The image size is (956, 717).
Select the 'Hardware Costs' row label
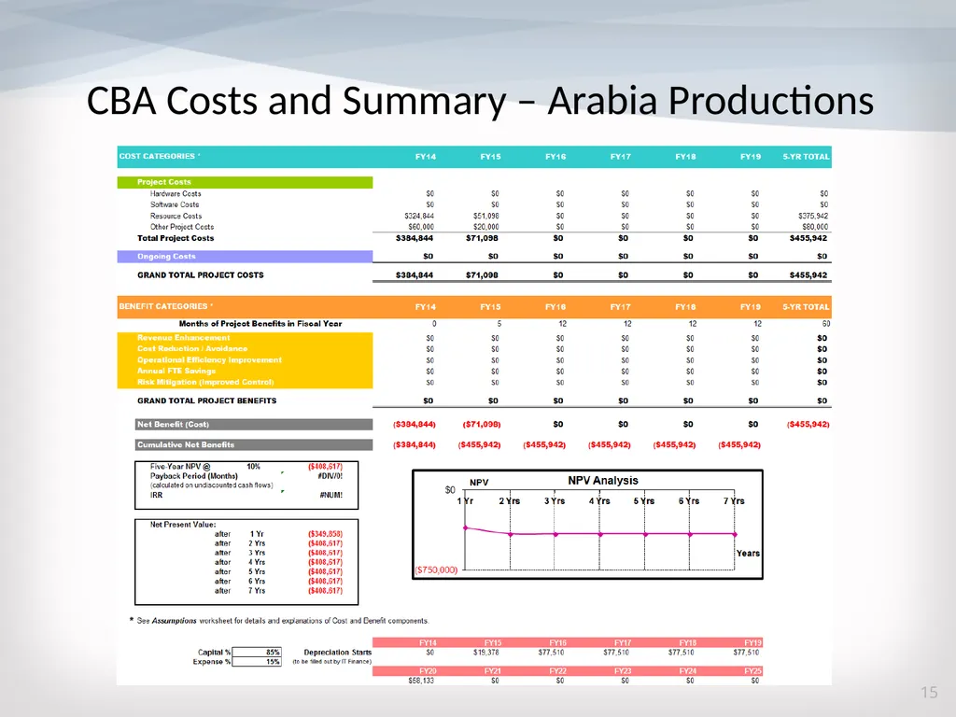coord(176,193)
